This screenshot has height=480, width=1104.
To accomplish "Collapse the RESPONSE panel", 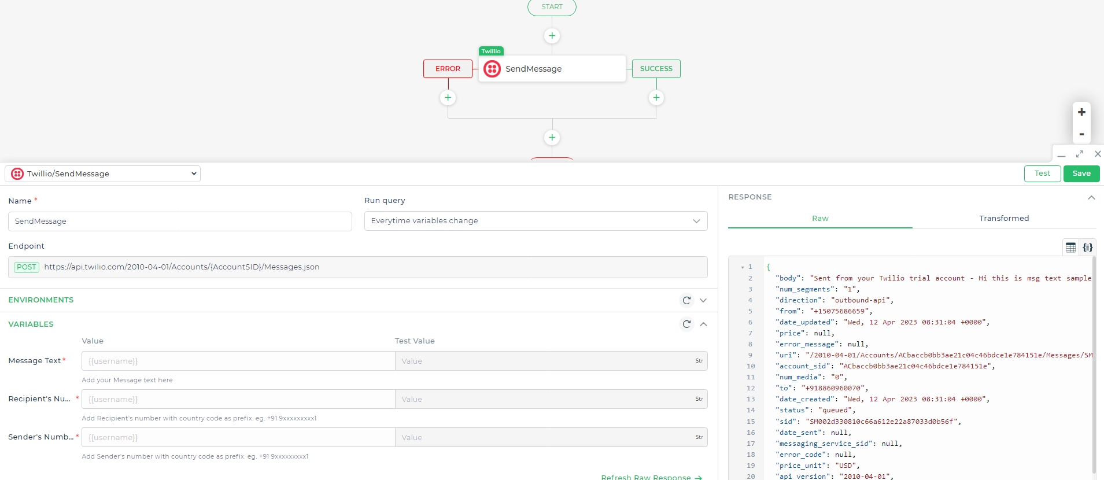I will [1091, 198].
